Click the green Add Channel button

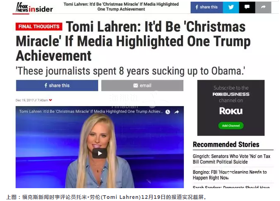pos(231,126)
